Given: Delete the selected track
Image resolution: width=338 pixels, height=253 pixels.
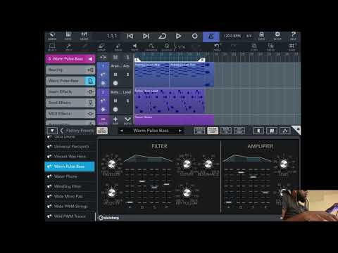Looking at the screenshot, I should point(103,120).
